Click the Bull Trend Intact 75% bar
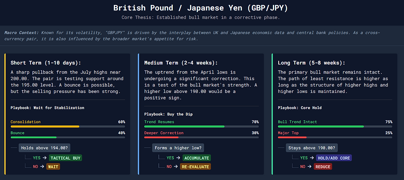Image resolution: width=404 pixels, height=180 pixels. pyautogui.click(x=335, y=127)
